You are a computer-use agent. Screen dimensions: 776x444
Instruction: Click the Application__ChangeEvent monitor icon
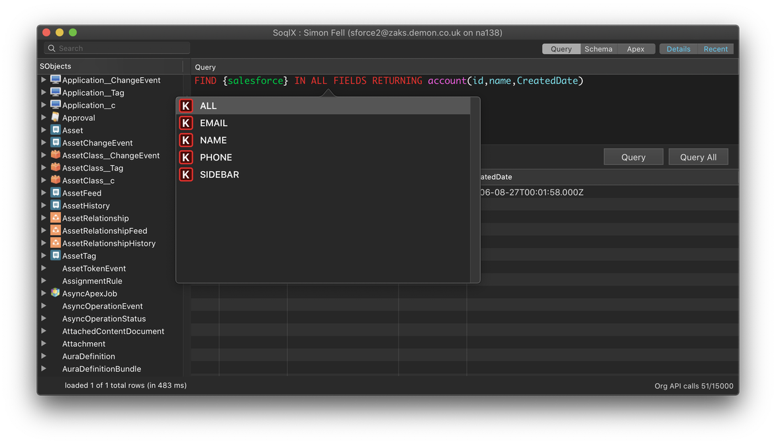56,79
